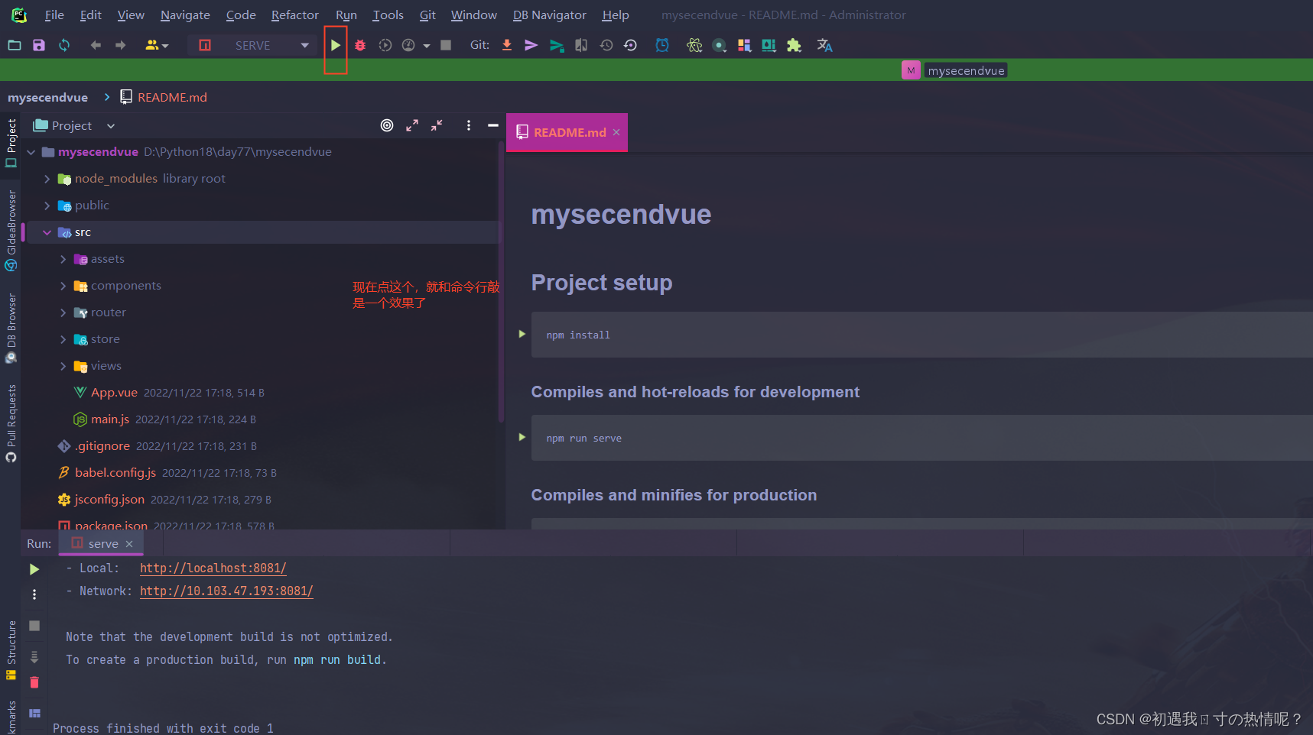Expand the profiler options dropdown arrow

coord(427,46)
